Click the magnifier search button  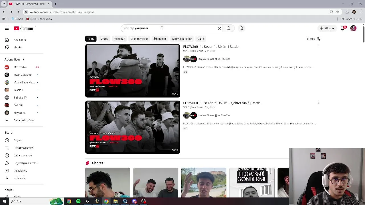[x=229, y=28]
